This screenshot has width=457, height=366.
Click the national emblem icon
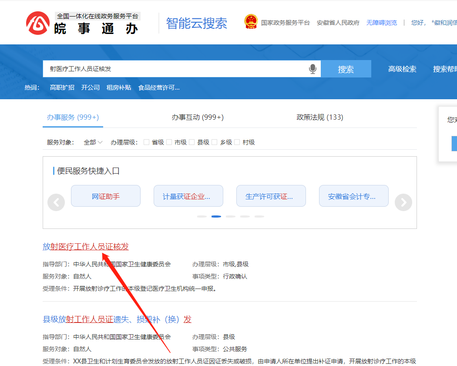click(x=251, y=22)
